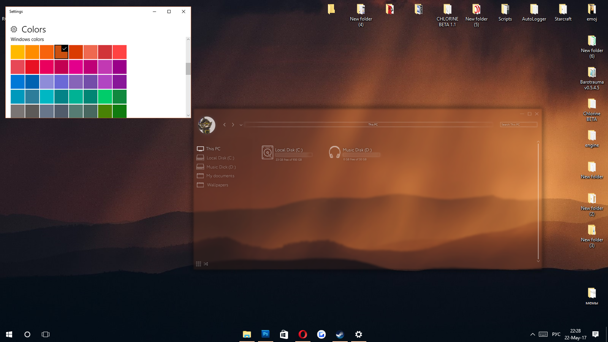Select the Barotrauma v0.5.4.5 folder
Viewport: 608px width, 342px height.
pos(592,79)
